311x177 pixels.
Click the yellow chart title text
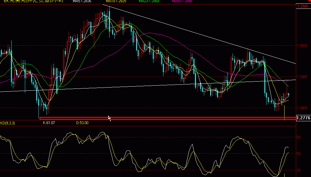point(33,1)
